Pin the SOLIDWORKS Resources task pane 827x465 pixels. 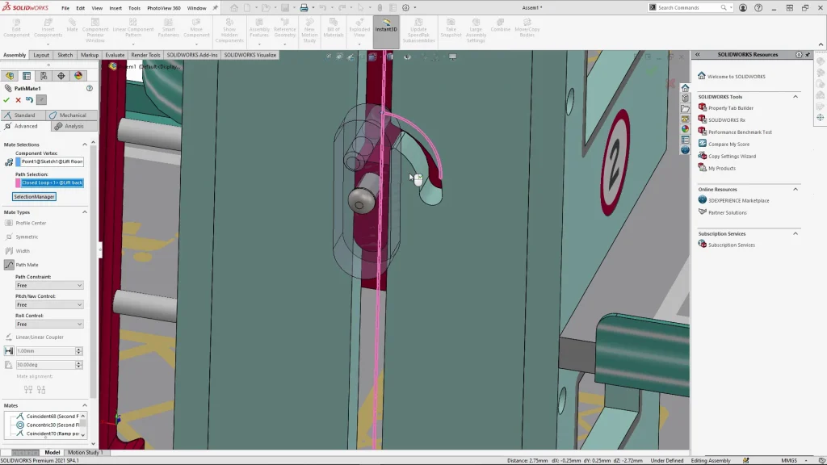coord(808,55)
